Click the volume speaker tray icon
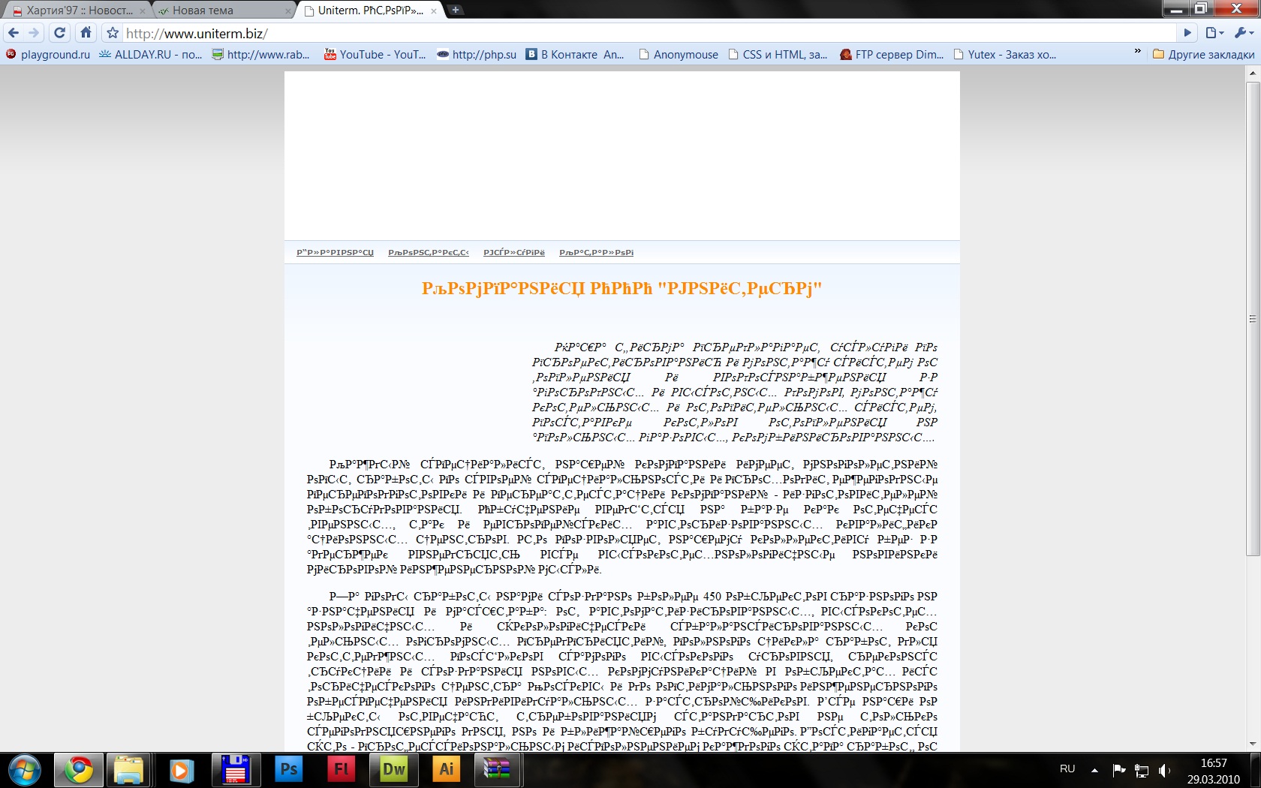This screenshot has height=788, width=1261. click(x=1164, y=771)
